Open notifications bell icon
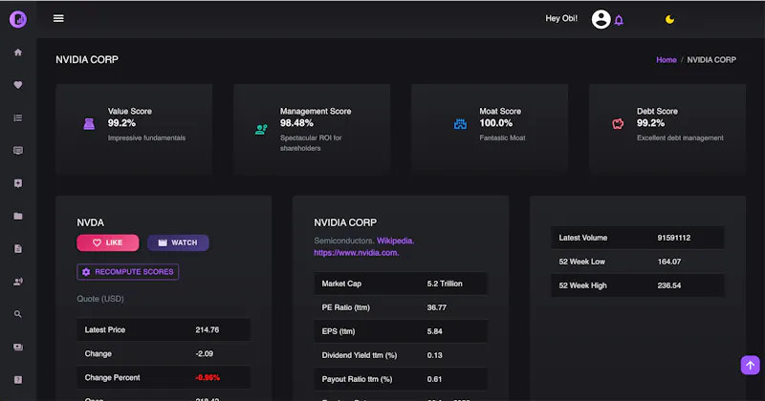 coord(619,20)
